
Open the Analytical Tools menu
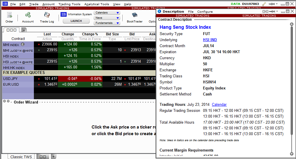pos(97,4)
